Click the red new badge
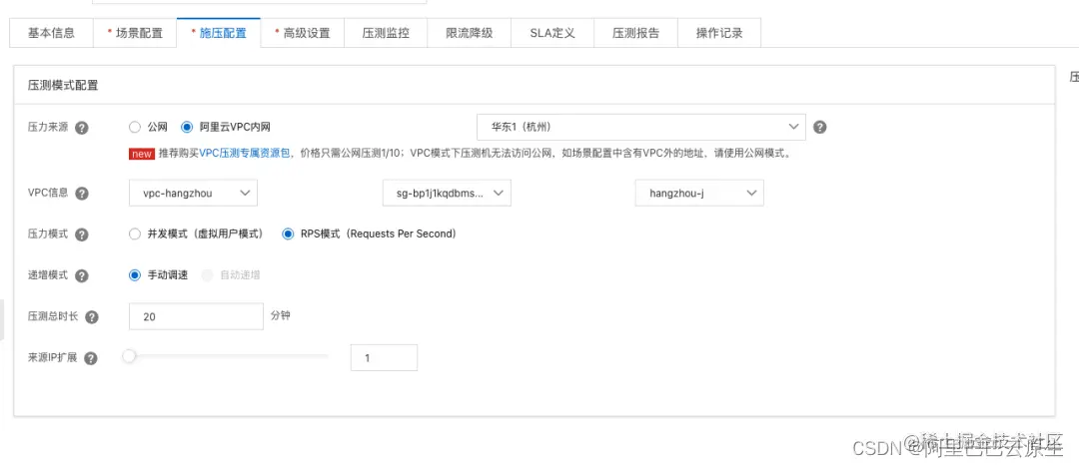This screenshot has width=1079, height=467. (142, 154)
